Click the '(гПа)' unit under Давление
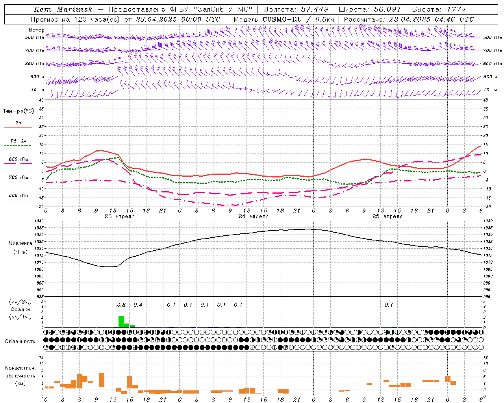504x403 pixels. 20,252
